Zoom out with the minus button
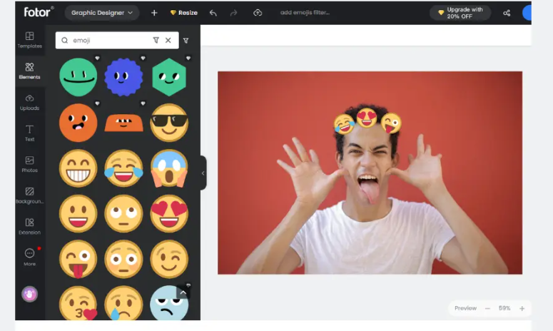The height and width of the screenshot is (331, 553). point(487,308)
